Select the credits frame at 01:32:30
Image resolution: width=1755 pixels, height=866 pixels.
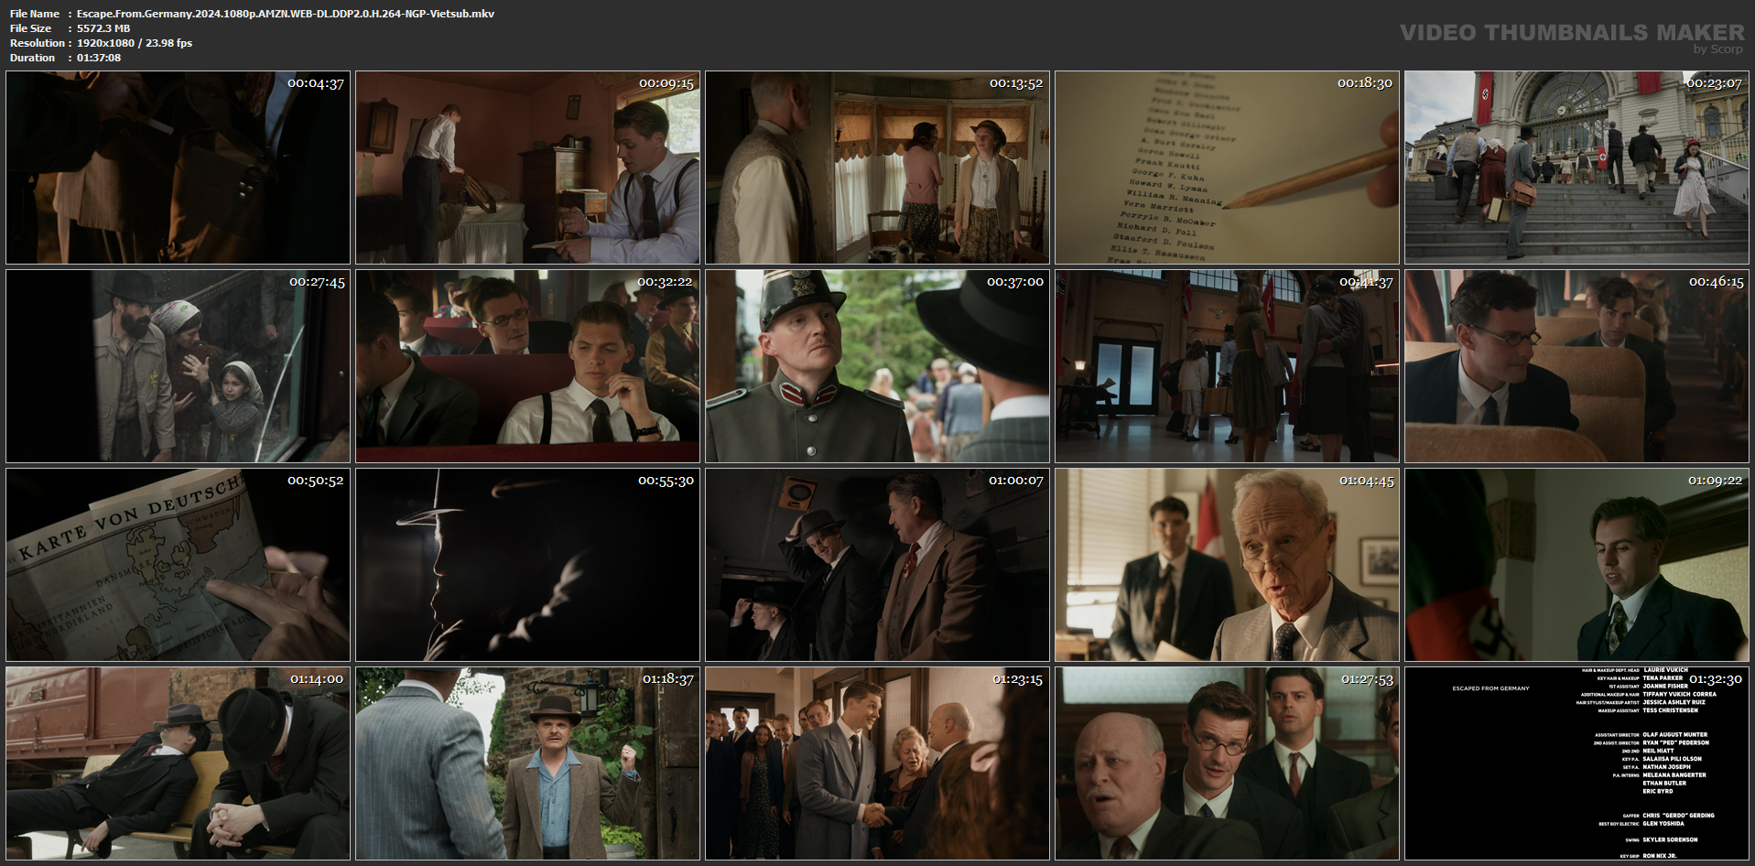point(1577,763)
